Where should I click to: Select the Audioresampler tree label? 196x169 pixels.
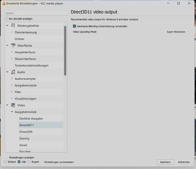[x=25, y=79]
